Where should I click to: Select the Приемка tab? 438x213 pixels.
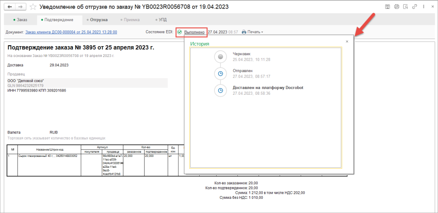(x=130, y=20)
